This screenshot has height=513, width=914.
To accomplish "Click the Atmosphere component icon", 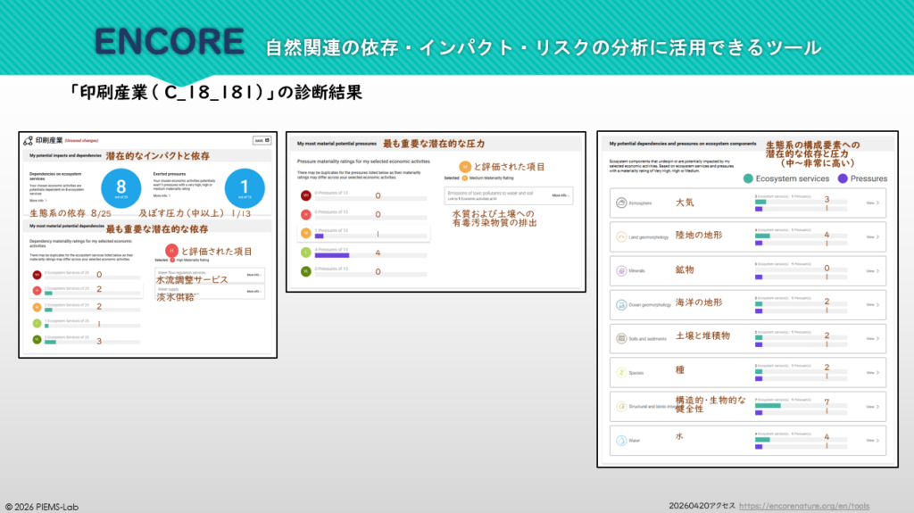I will click(621, 203).
